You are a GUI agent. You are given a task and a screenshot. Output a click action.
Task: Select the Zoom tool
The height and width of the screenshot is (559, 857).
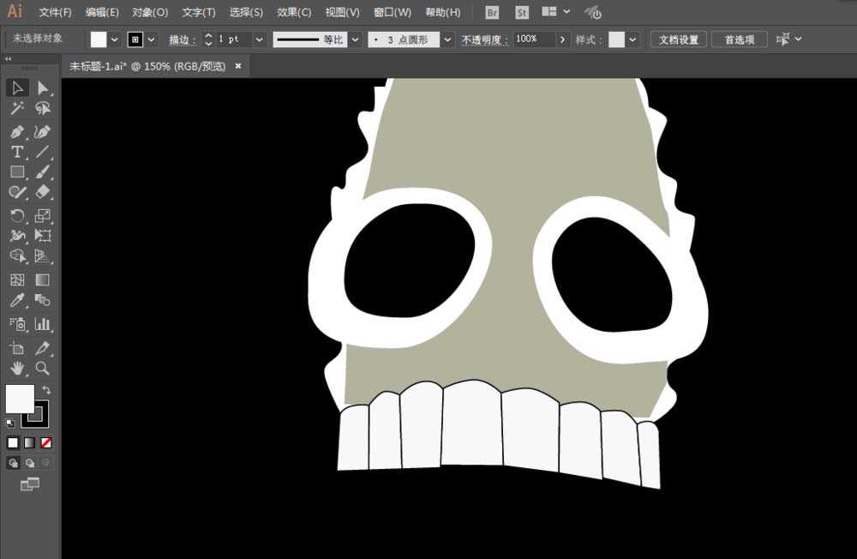(42, 369)
